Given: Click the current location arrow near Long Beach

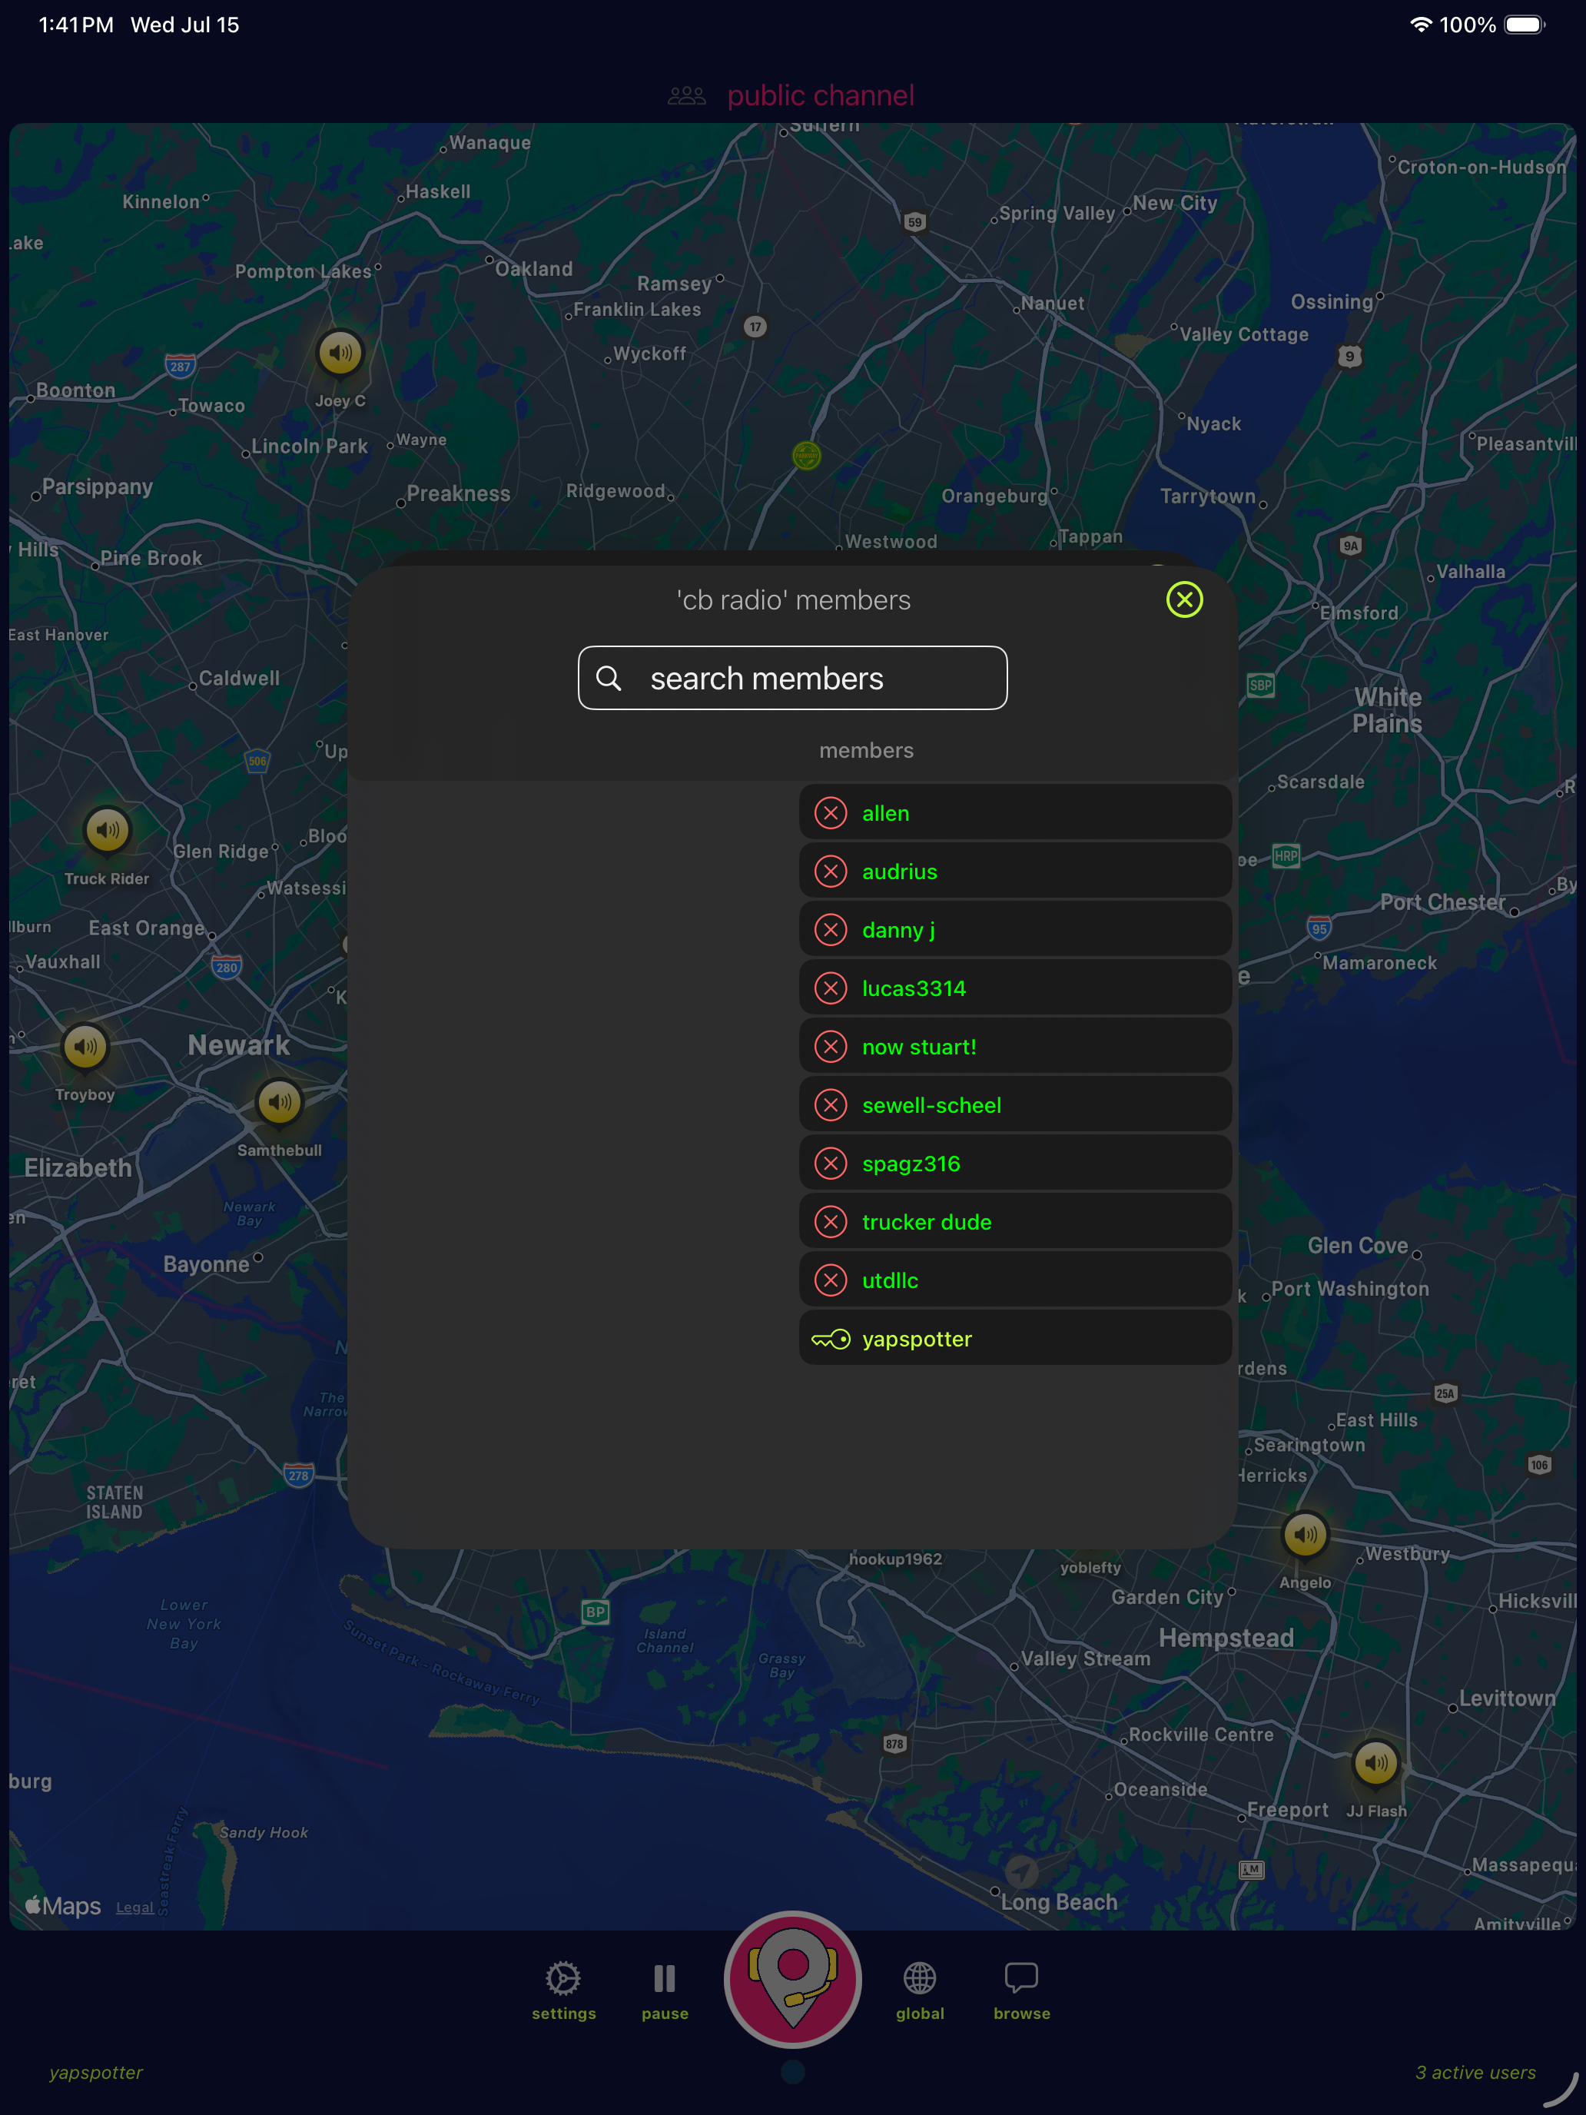Looking at the screenshot, I should (x=1021, y=1871).
